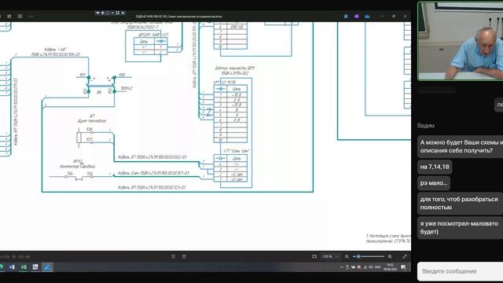503x283 pixels.
Task: Click the chat sender name "Вадим"
Action: (426, 126)
